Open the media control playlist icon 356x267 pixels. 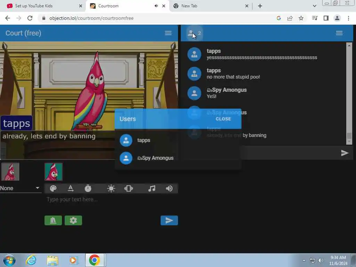tap(315, 18)
